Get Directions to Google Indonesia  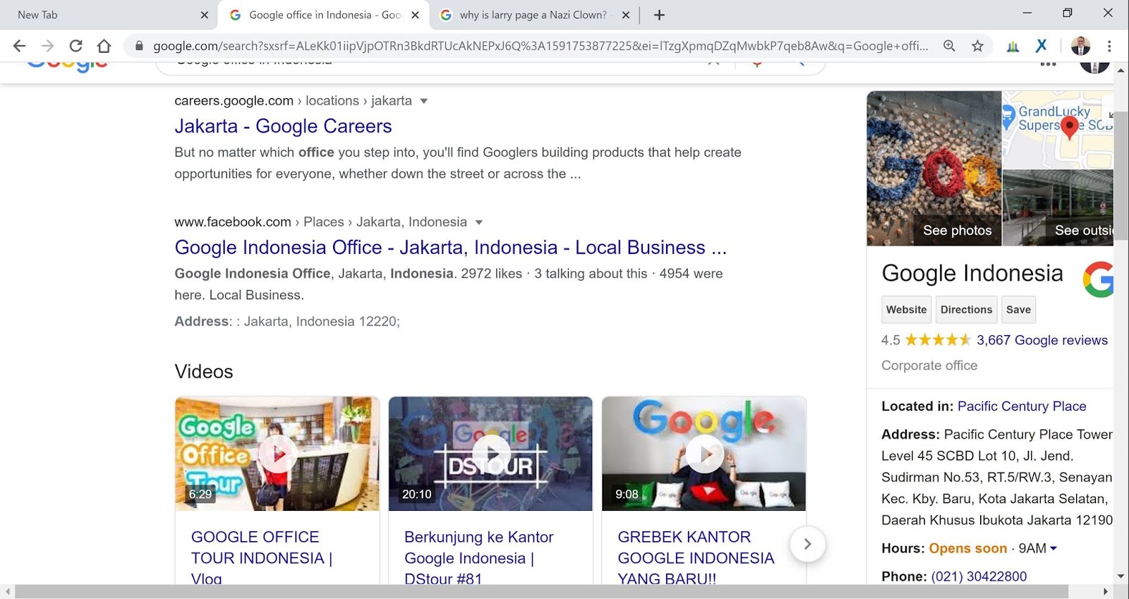966,310
